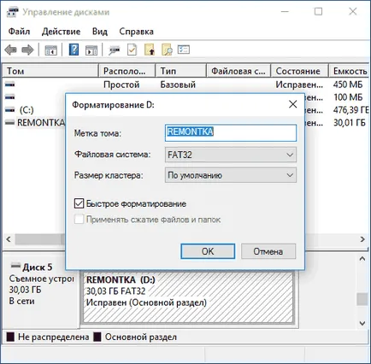
Task: Click the folder with up arrow icon
Action: click(150, 50)
